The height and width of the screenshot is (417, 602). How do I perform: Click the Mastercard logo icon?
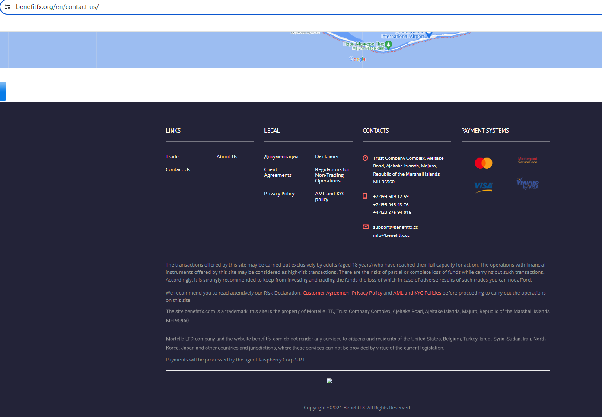point(483,163)
